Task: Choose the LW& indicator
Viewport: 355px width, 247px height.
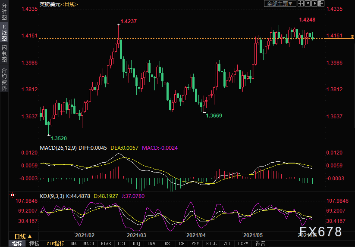Action: point(151,244)
